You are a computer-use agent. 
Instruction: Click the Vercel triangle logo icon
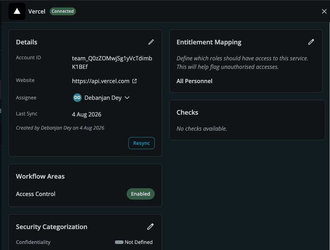pyautogui.click(x=17, y=11)
